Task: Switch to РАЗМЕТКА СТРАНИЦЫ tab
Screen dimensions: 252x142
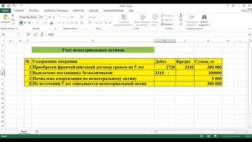Action: tap(56, 11)
